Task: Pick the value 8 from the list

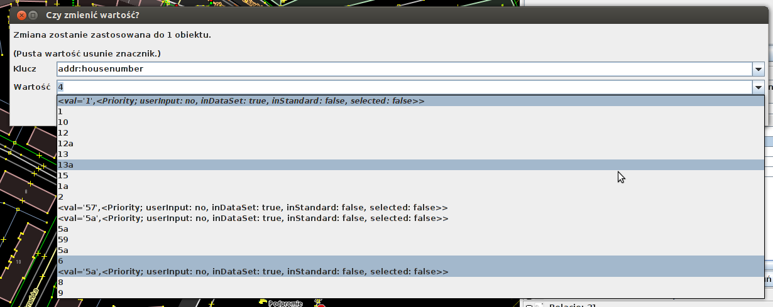Action: (60, 283)
